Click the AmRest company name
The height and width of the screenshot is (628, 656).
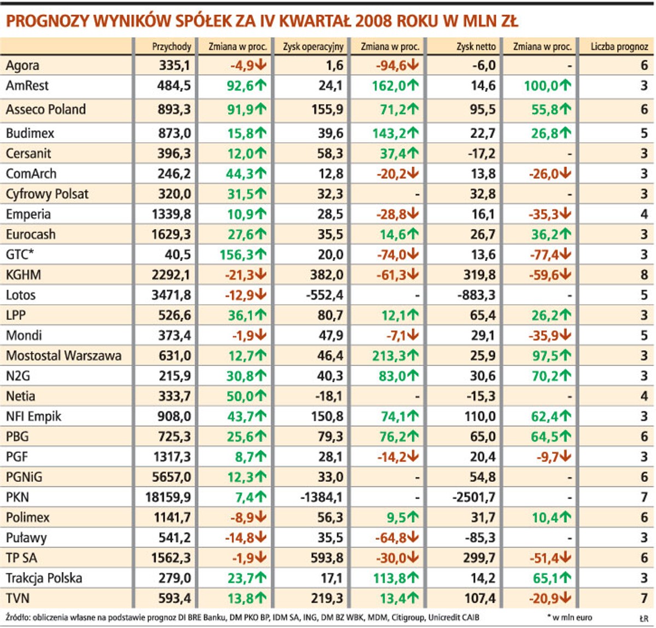coord(27,86)
